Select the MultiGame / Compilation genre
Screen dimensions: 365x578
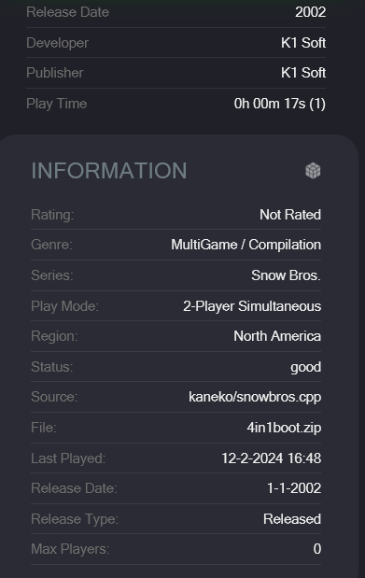click(246, 245)
